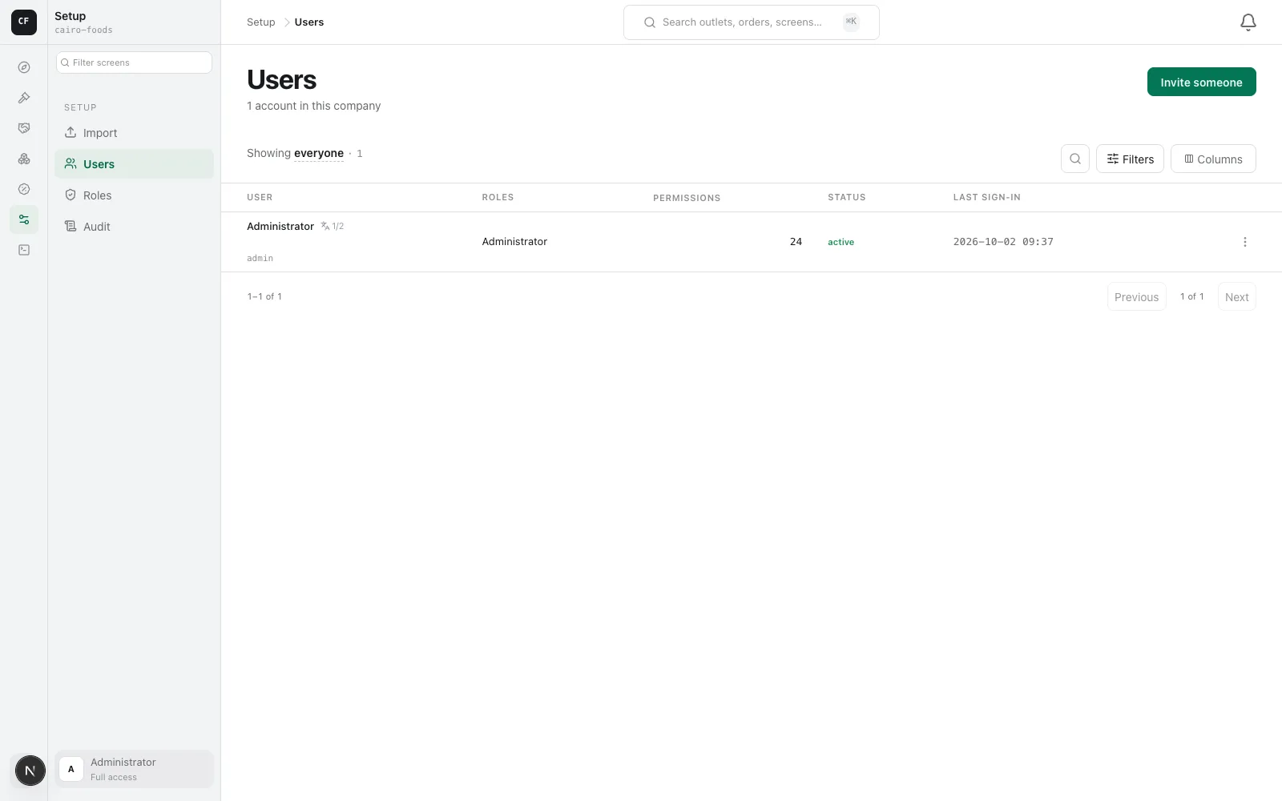
Task: Focus the global search outlets field
Action: 752,22
